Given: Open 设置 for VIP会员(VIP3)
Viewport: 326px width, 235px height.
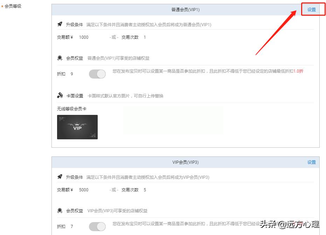Looking at the screenshot, I should tap(311, 162).
